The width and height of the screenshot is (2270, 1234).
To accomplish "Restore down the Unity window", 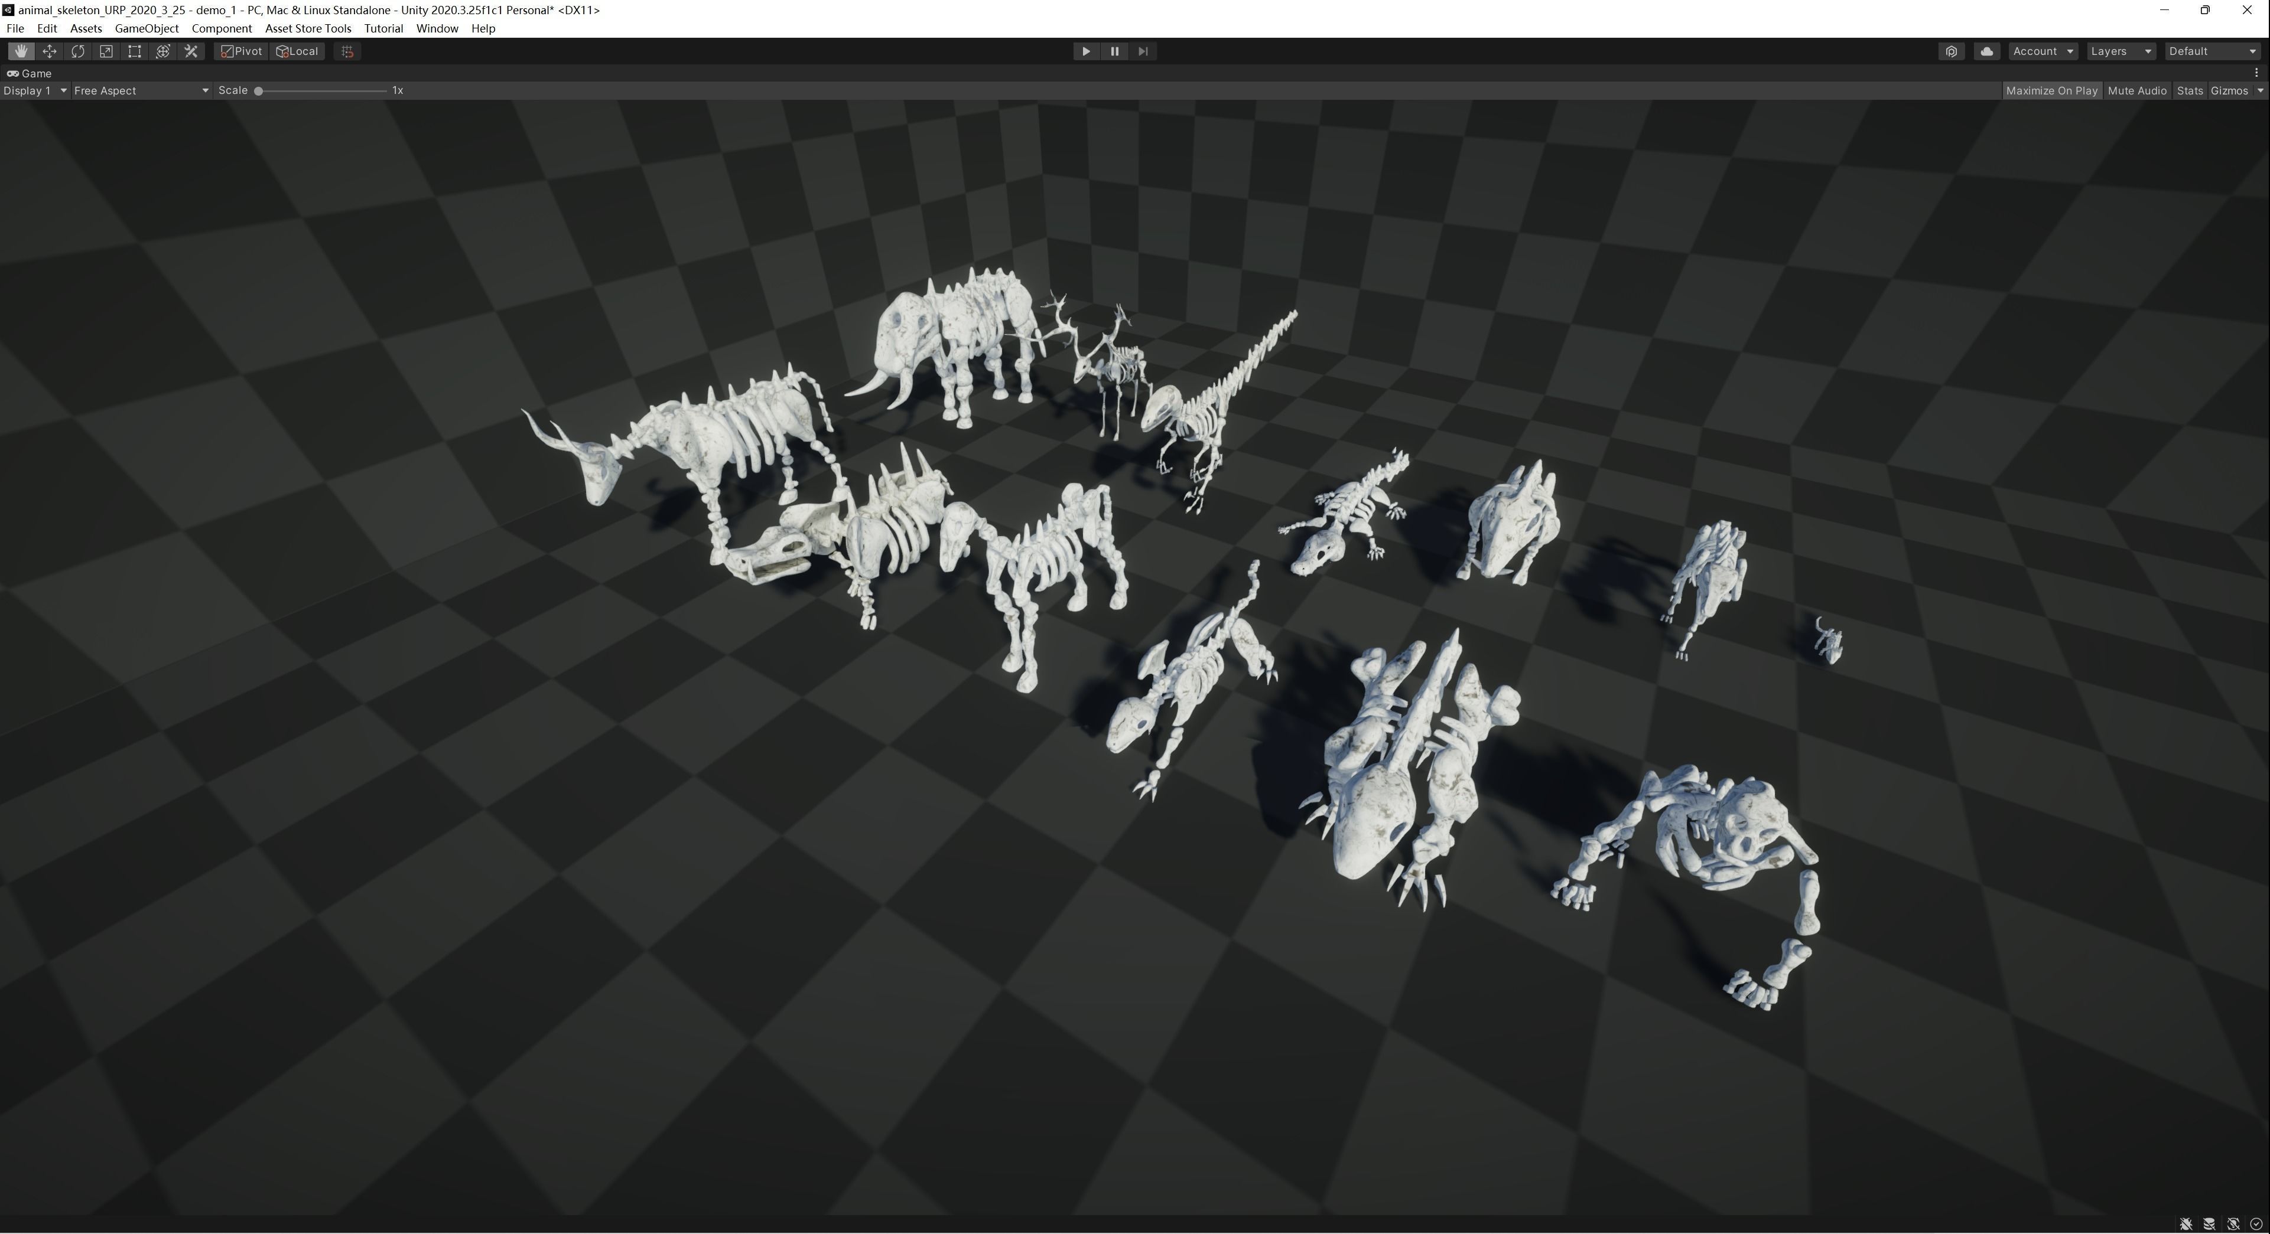I will point(2205,9).
